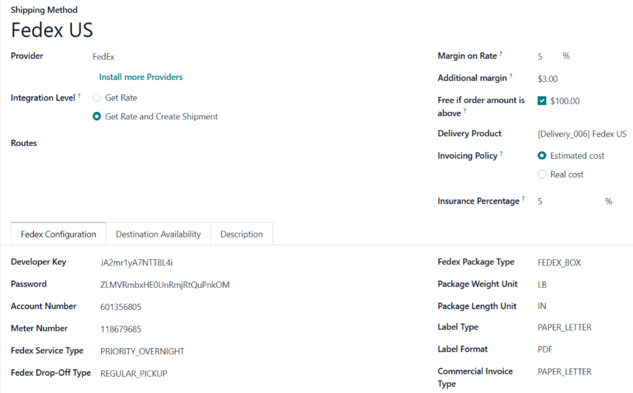This screenshot has height=393, width=633.
Task: Choose the Real cost invoicing policy
Action: (542, 174)
